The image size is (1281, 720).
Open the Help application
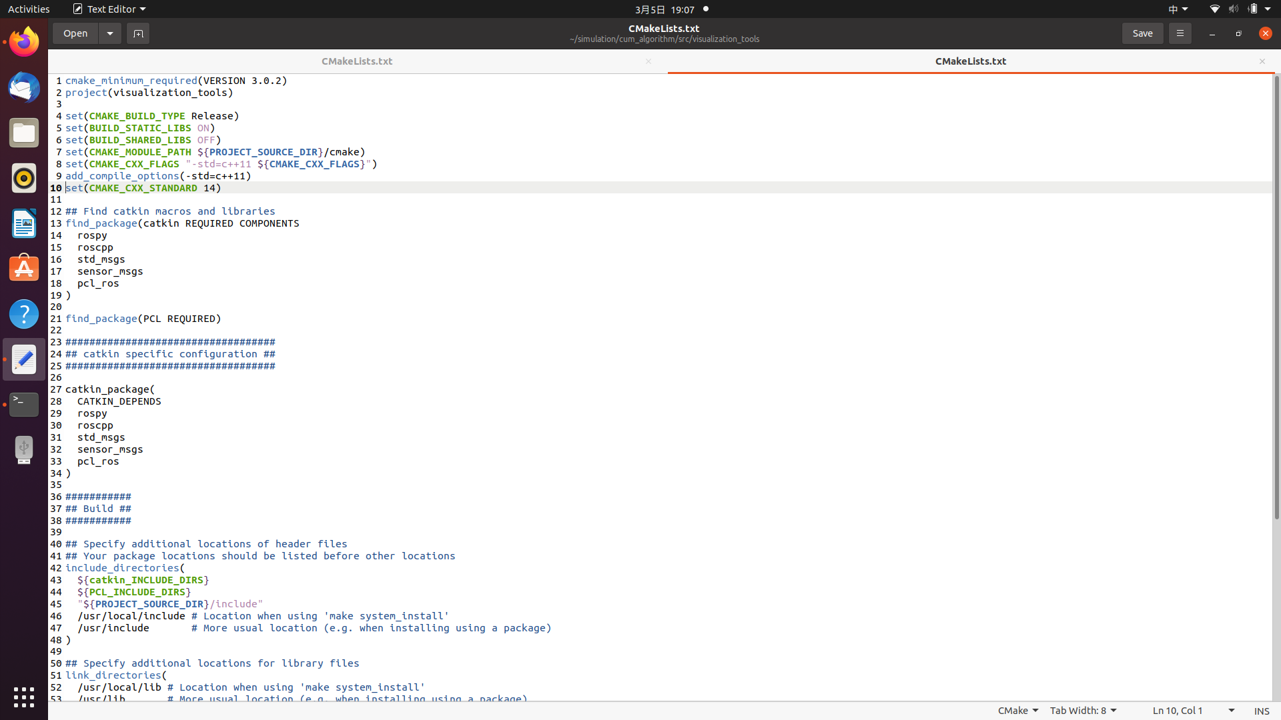23,313
